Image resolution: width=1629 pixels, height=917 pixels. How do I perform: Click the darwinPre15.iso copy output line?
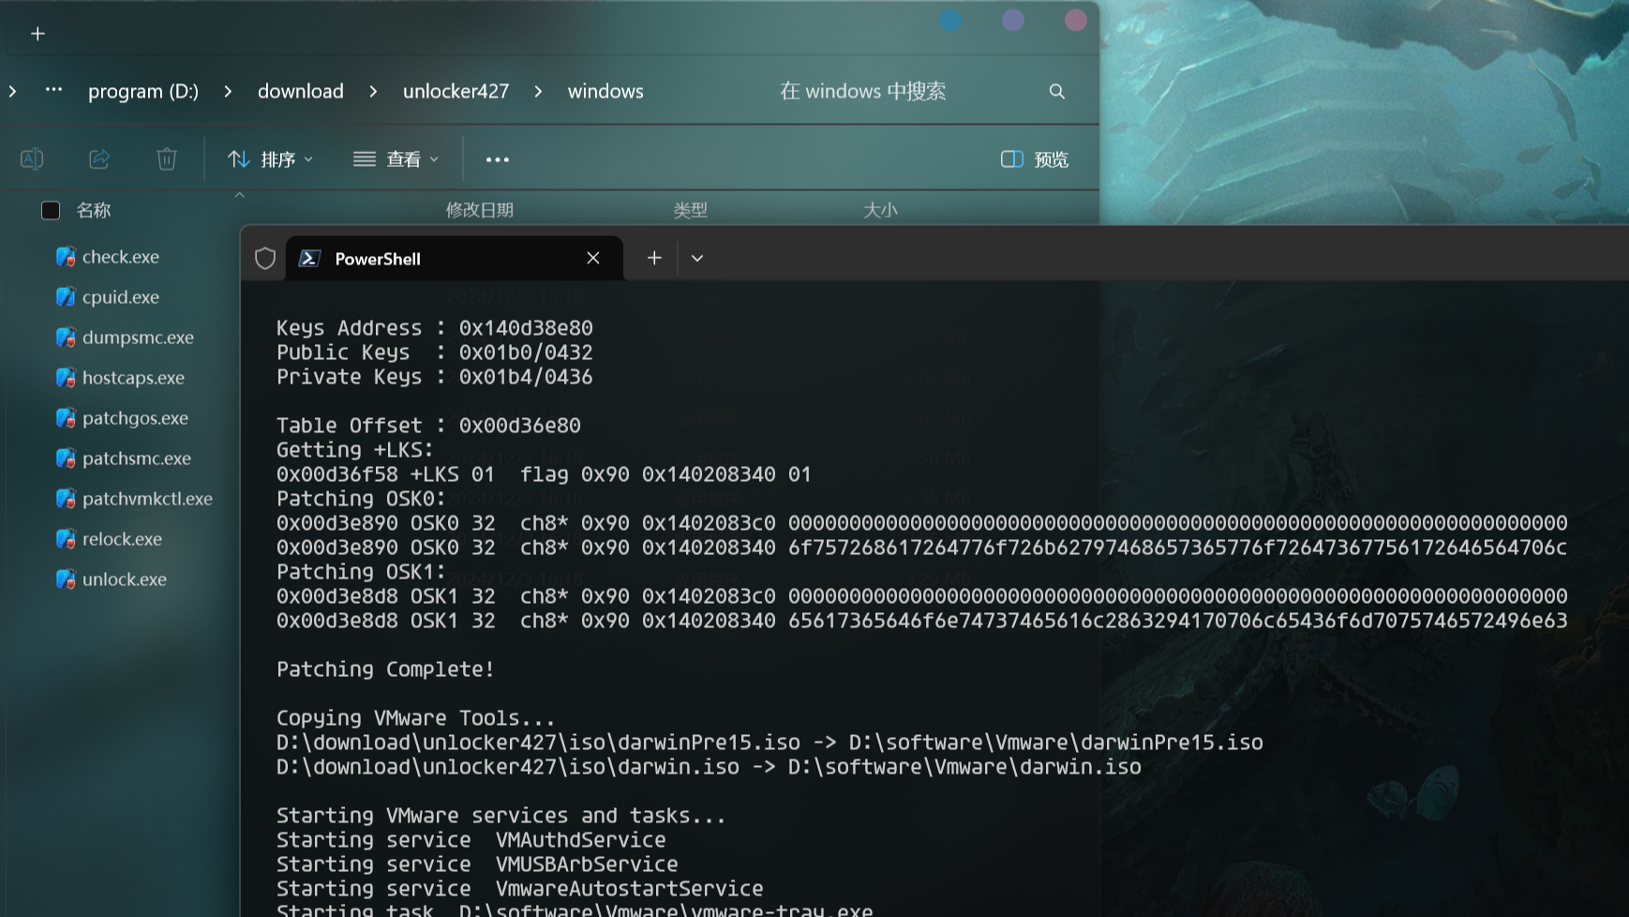pyautogui.click(x=770, y=743)
